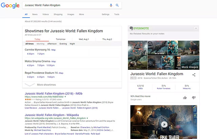Close the Evernote panel with X
Image resolution: width=217 pixels, height=139 pixels.
196,28
